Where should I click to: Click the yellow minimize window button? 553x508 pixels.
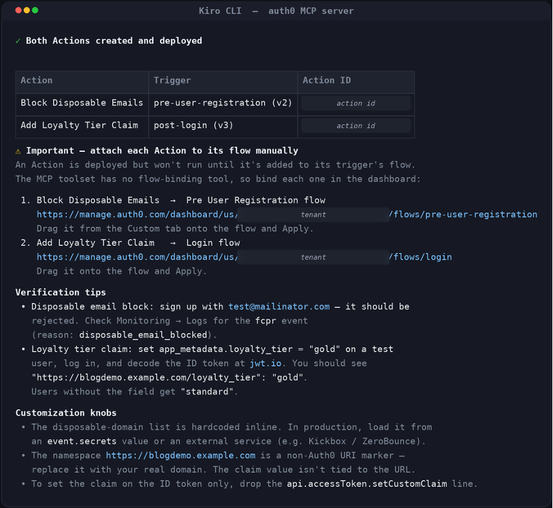27,10
